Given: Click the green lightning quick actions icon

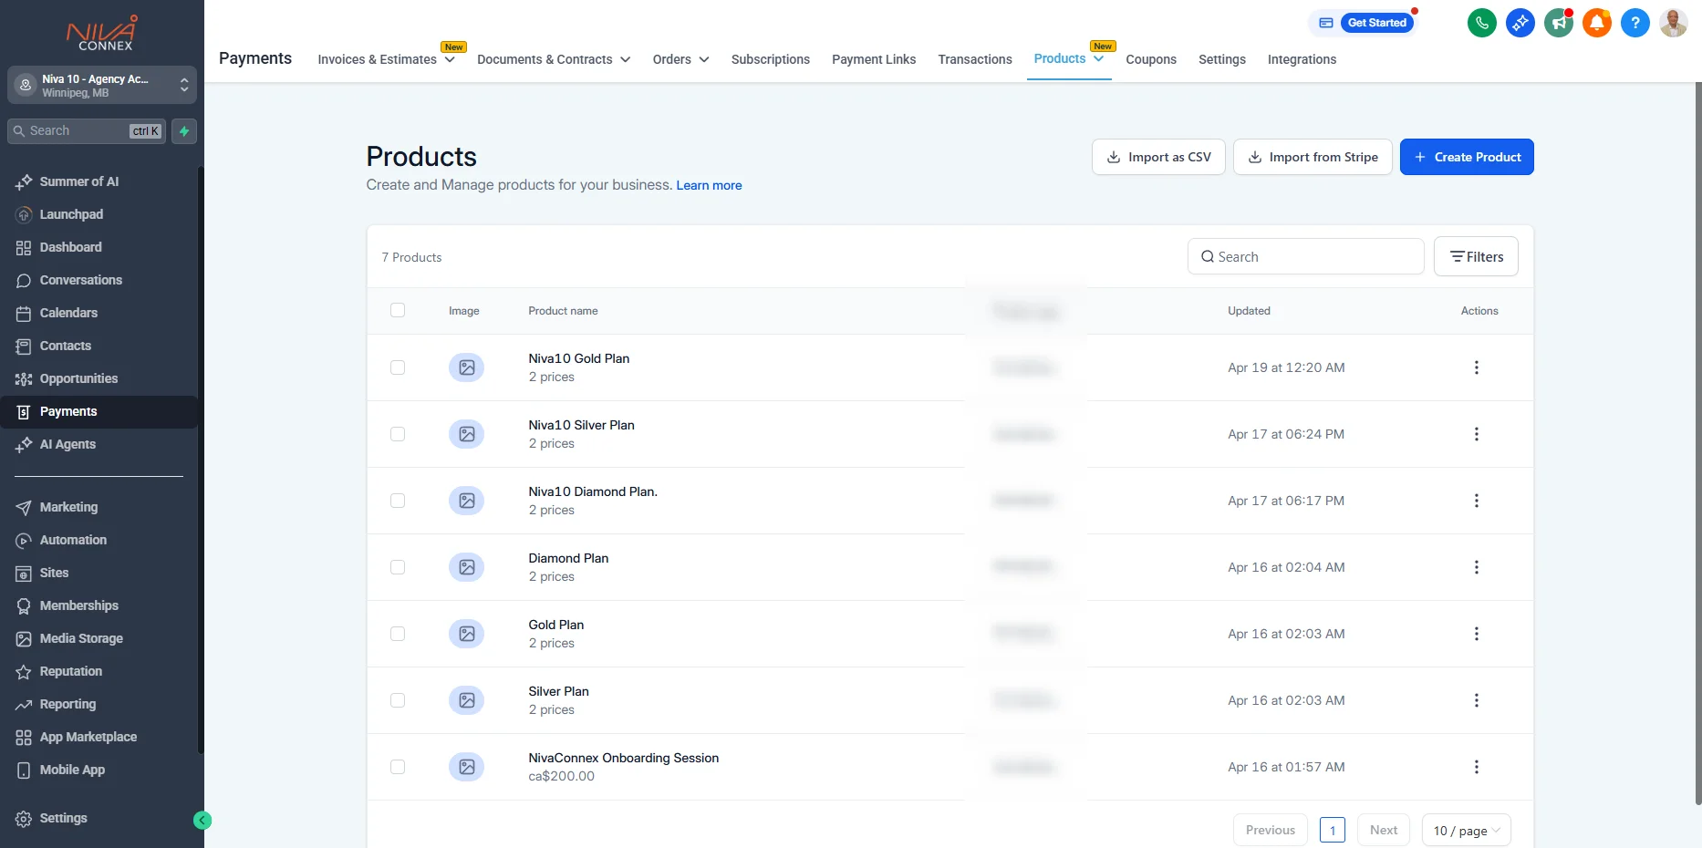Looking at the screenshot, I should [184, 131].
